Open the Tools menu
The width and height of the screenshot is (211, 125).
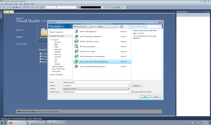tap(16, 4)
